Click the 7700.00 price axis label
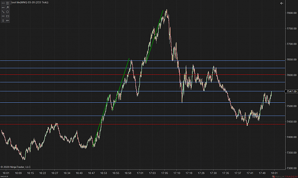The height and width of the screenshot is (178, 298). (x=291, y=44)
